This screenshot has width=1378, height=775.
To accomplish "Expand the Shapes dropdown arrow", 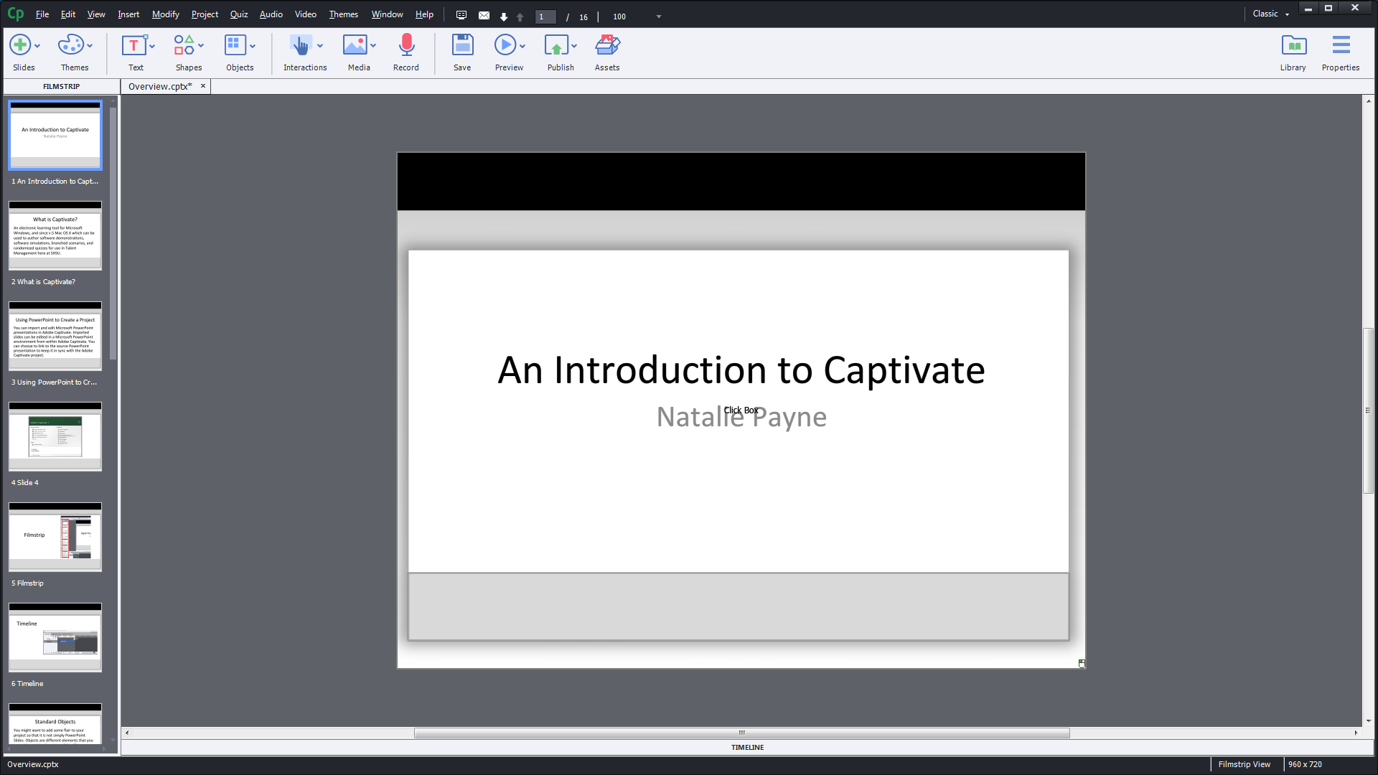I will click(x=201, y=46).
